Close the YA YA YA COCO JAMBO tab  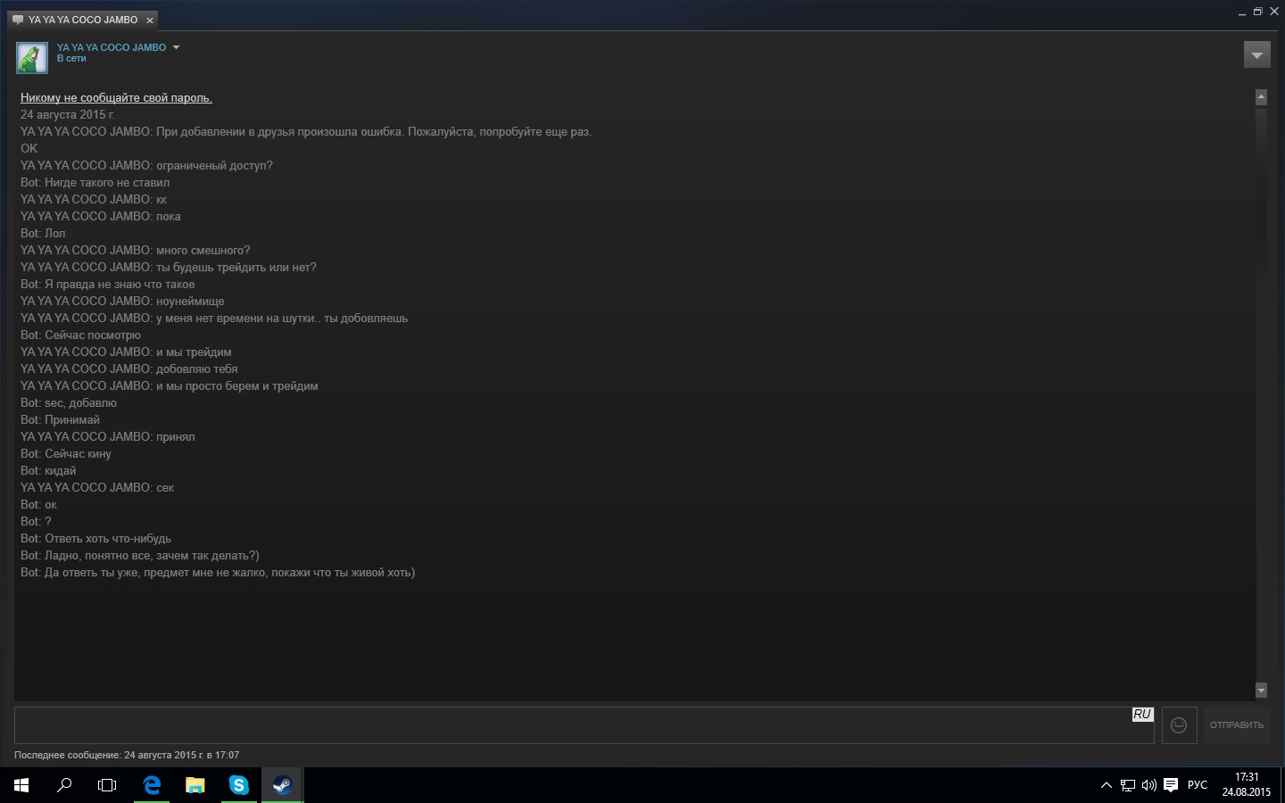pyautogui.click(x=150, y=20)
